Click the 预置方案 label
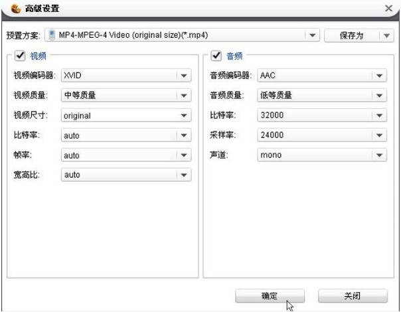 pyautogui.click(x=23, y=35)
